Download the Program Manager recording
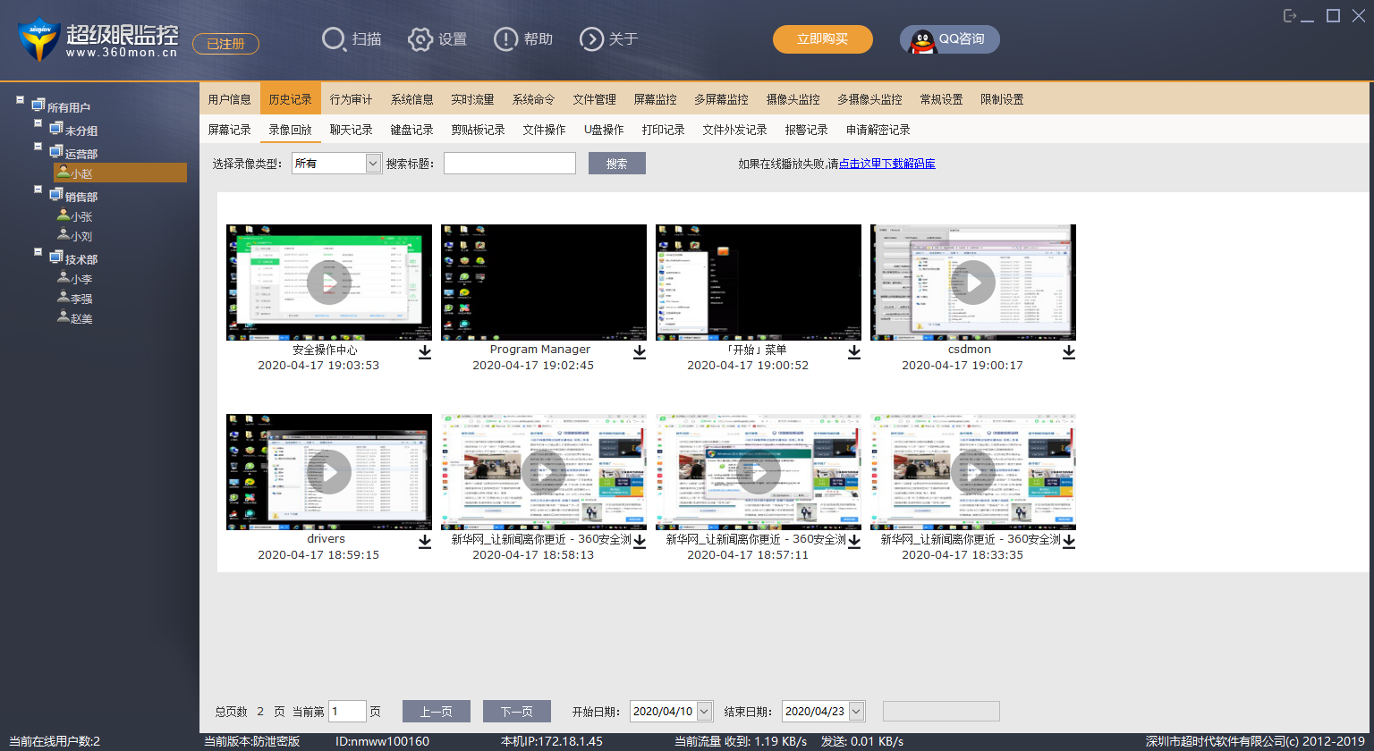 (x=640, y=352)
